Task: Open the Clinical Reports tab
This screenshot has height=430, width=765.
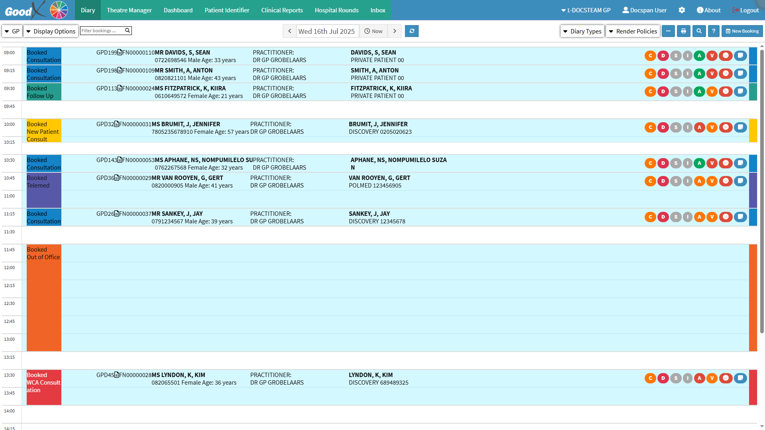Action: [282, 10]
